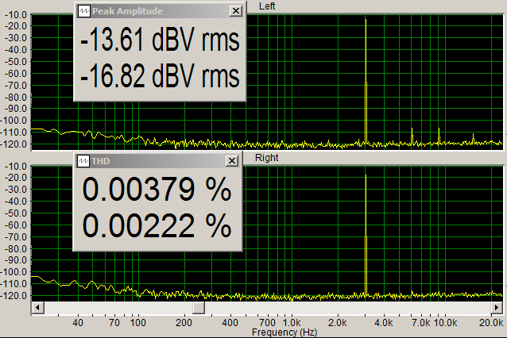Select the Peak Amplitude title bar
Image resolution: width=507 pixels, height=338 pixels.
click(x=160, y=11)
